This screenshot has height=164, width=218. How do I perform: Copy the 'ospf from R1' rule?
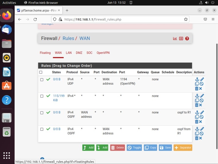pos(197,134)
